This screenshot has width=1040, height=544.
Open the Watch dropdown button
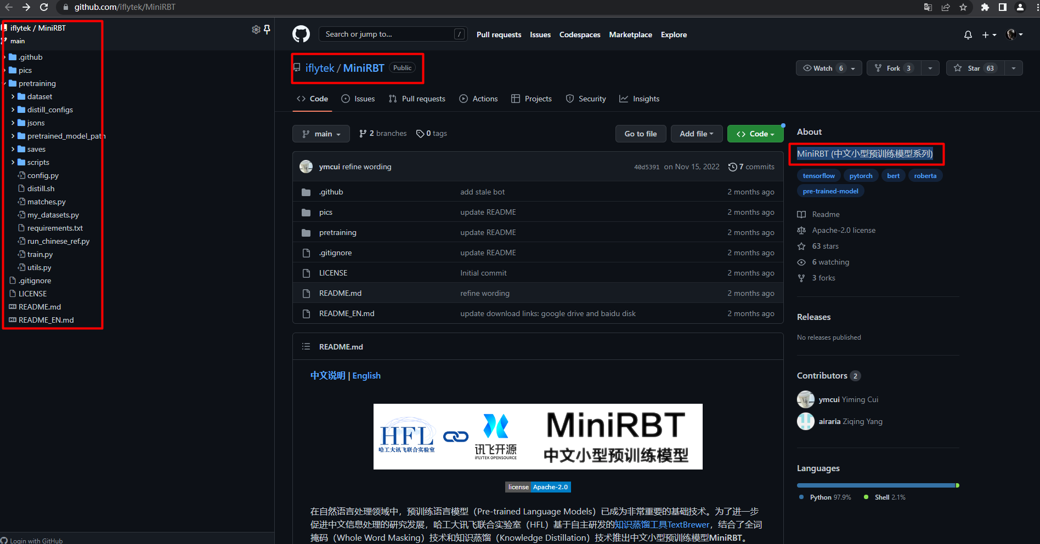point(829,68)
